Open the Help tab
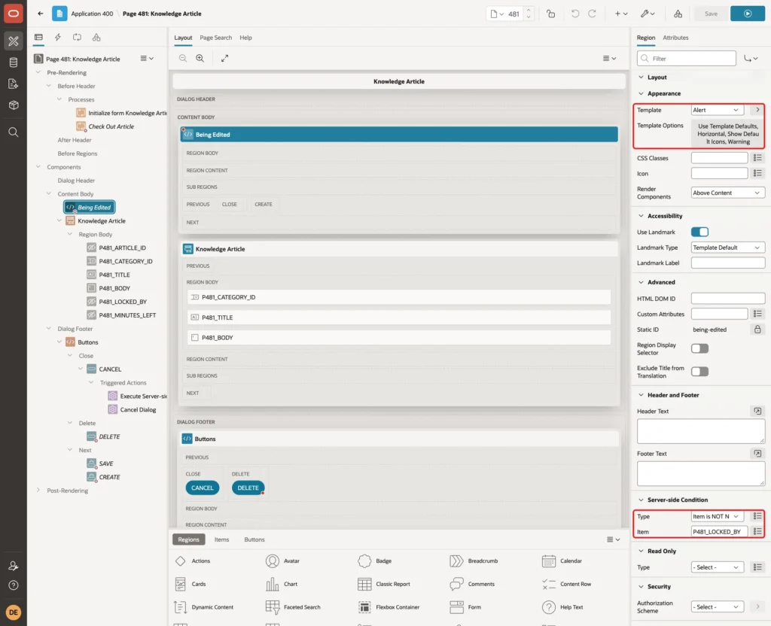The width and height of the screenshot is (771, 626). click(245, 38)
